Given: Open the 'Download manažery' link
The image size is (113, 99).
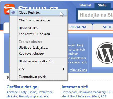Looking at the screenshot, I should [92, 92].
